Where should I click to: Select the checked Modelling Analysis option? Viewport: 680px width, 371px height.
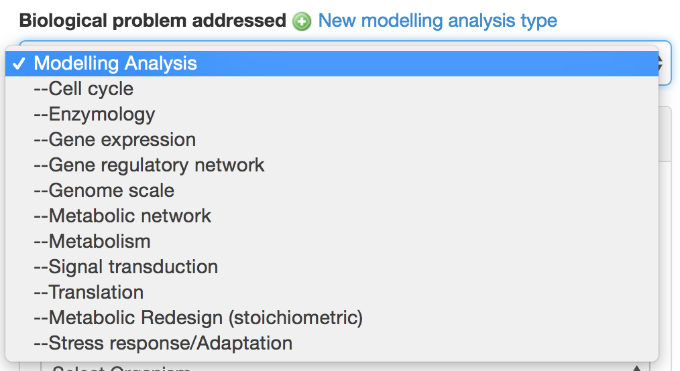point(115,64)
